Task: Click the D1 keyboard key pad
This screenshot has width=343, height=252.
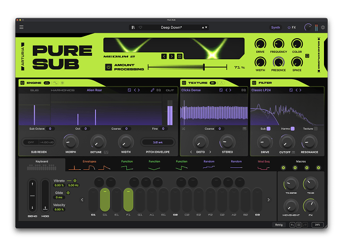Action: [x=105, y=200]
